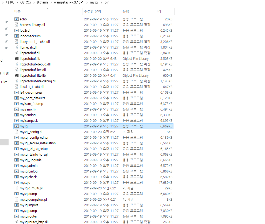
Task: Expand the breadcrumb arrow after 내 PC
Action: [17, 2]
